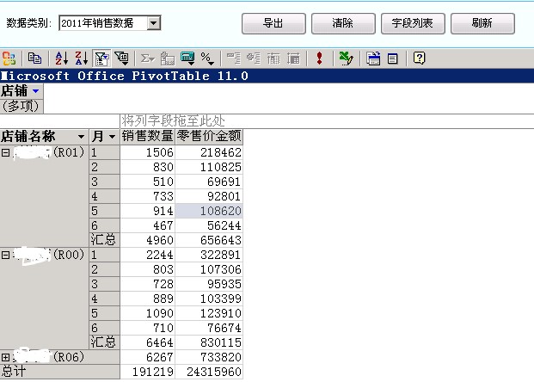This screenshot has height=382, width=534.
Task: Click the 字段列表 button
Action: [413, 23]
